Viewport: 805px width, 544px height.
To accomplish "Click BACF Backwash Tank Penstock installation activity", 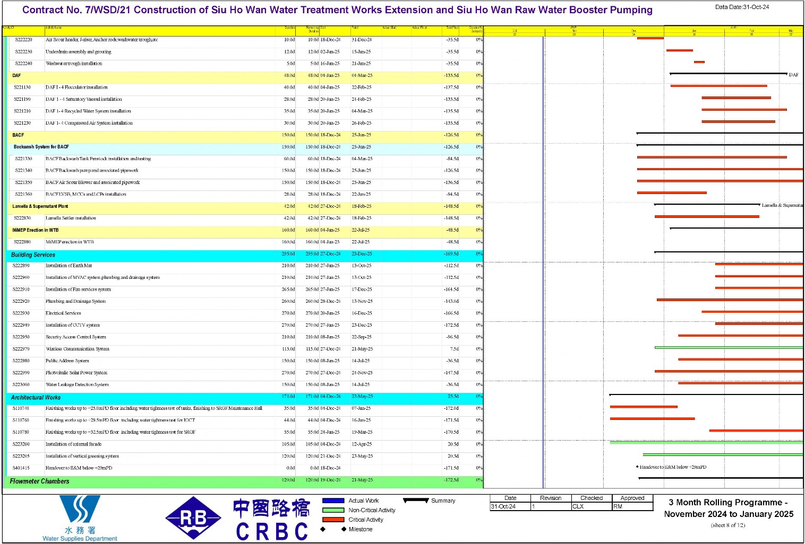I will [98, 159].
